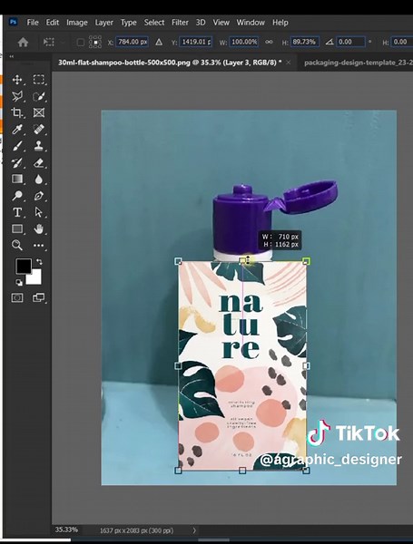This screenshot has height=544, width=413.
Task: Select the Dodge tool
Action: click(17, 196)
